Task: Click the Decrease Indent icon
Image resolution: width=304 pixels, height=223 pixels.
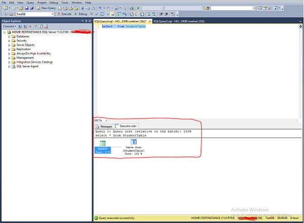Action: [161, 14]
